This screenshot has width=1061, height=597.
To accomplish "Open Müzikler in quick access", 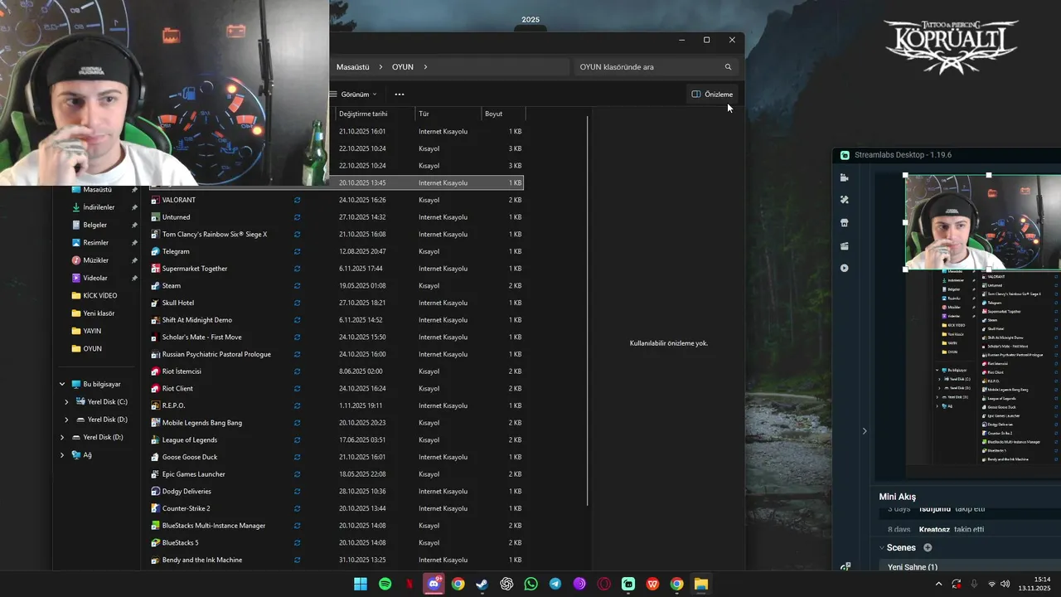I will tap(95, 260).
